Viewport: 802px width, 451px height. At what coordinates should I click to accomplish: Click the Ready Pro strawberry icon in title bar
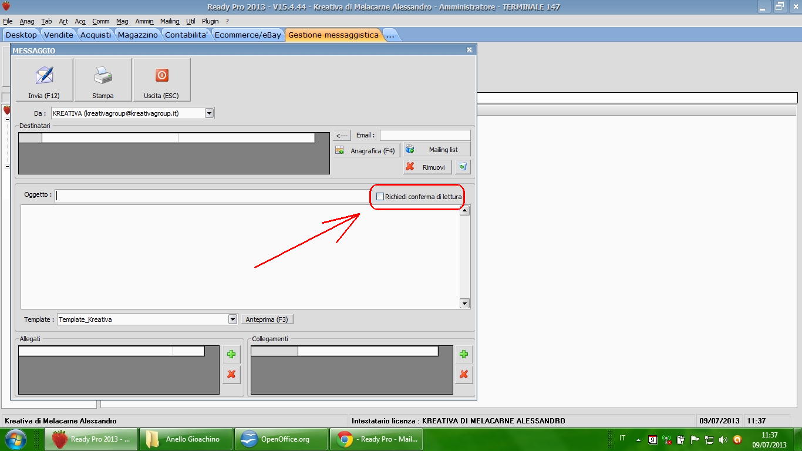pyautogui.click(x=6, y=6)
